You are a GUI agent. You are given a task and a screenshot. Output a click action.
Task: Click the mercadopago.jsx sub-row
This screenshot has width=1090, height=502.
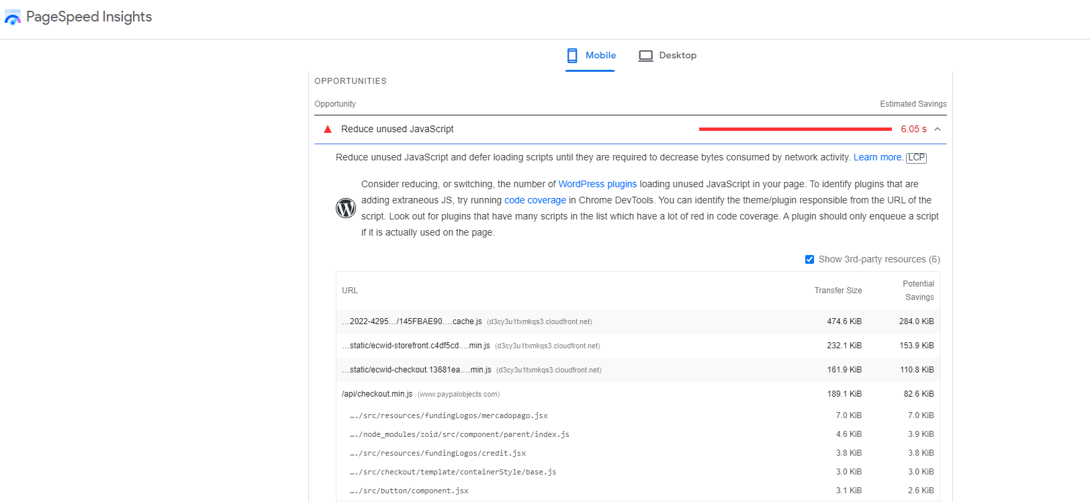coord(637,415)
